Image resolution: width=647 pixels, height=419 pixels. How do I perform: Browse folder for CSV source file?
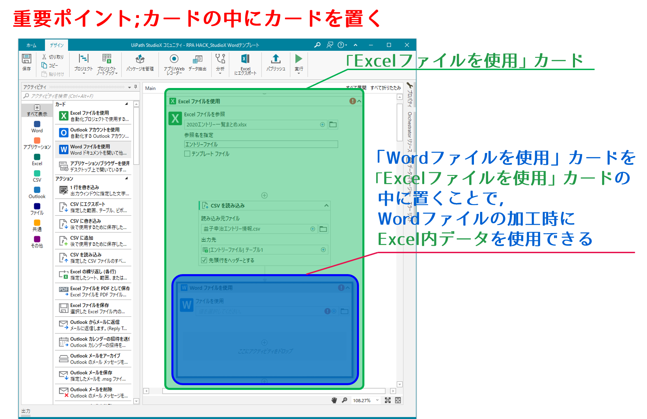(x=323, y=229)
